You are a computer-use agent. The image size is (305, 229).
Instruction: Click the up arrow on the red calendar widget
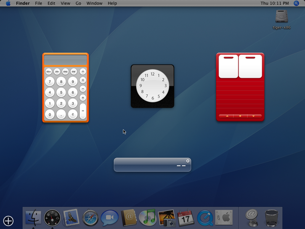(227, 116)
